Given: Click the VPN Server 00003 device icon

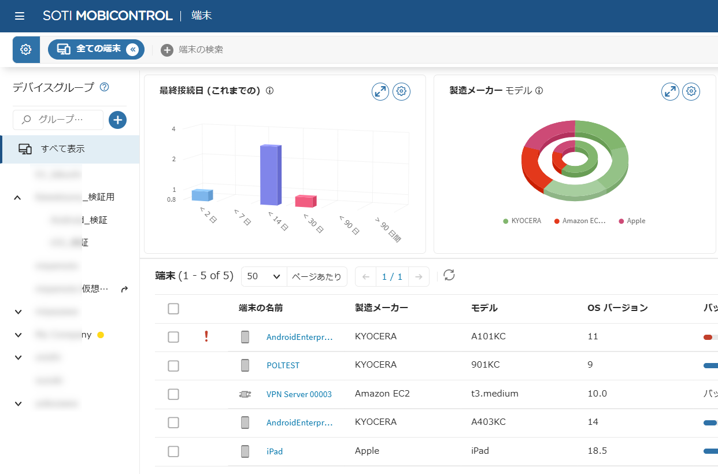Looking at the screenshot, I should click(x=245, y=394).
